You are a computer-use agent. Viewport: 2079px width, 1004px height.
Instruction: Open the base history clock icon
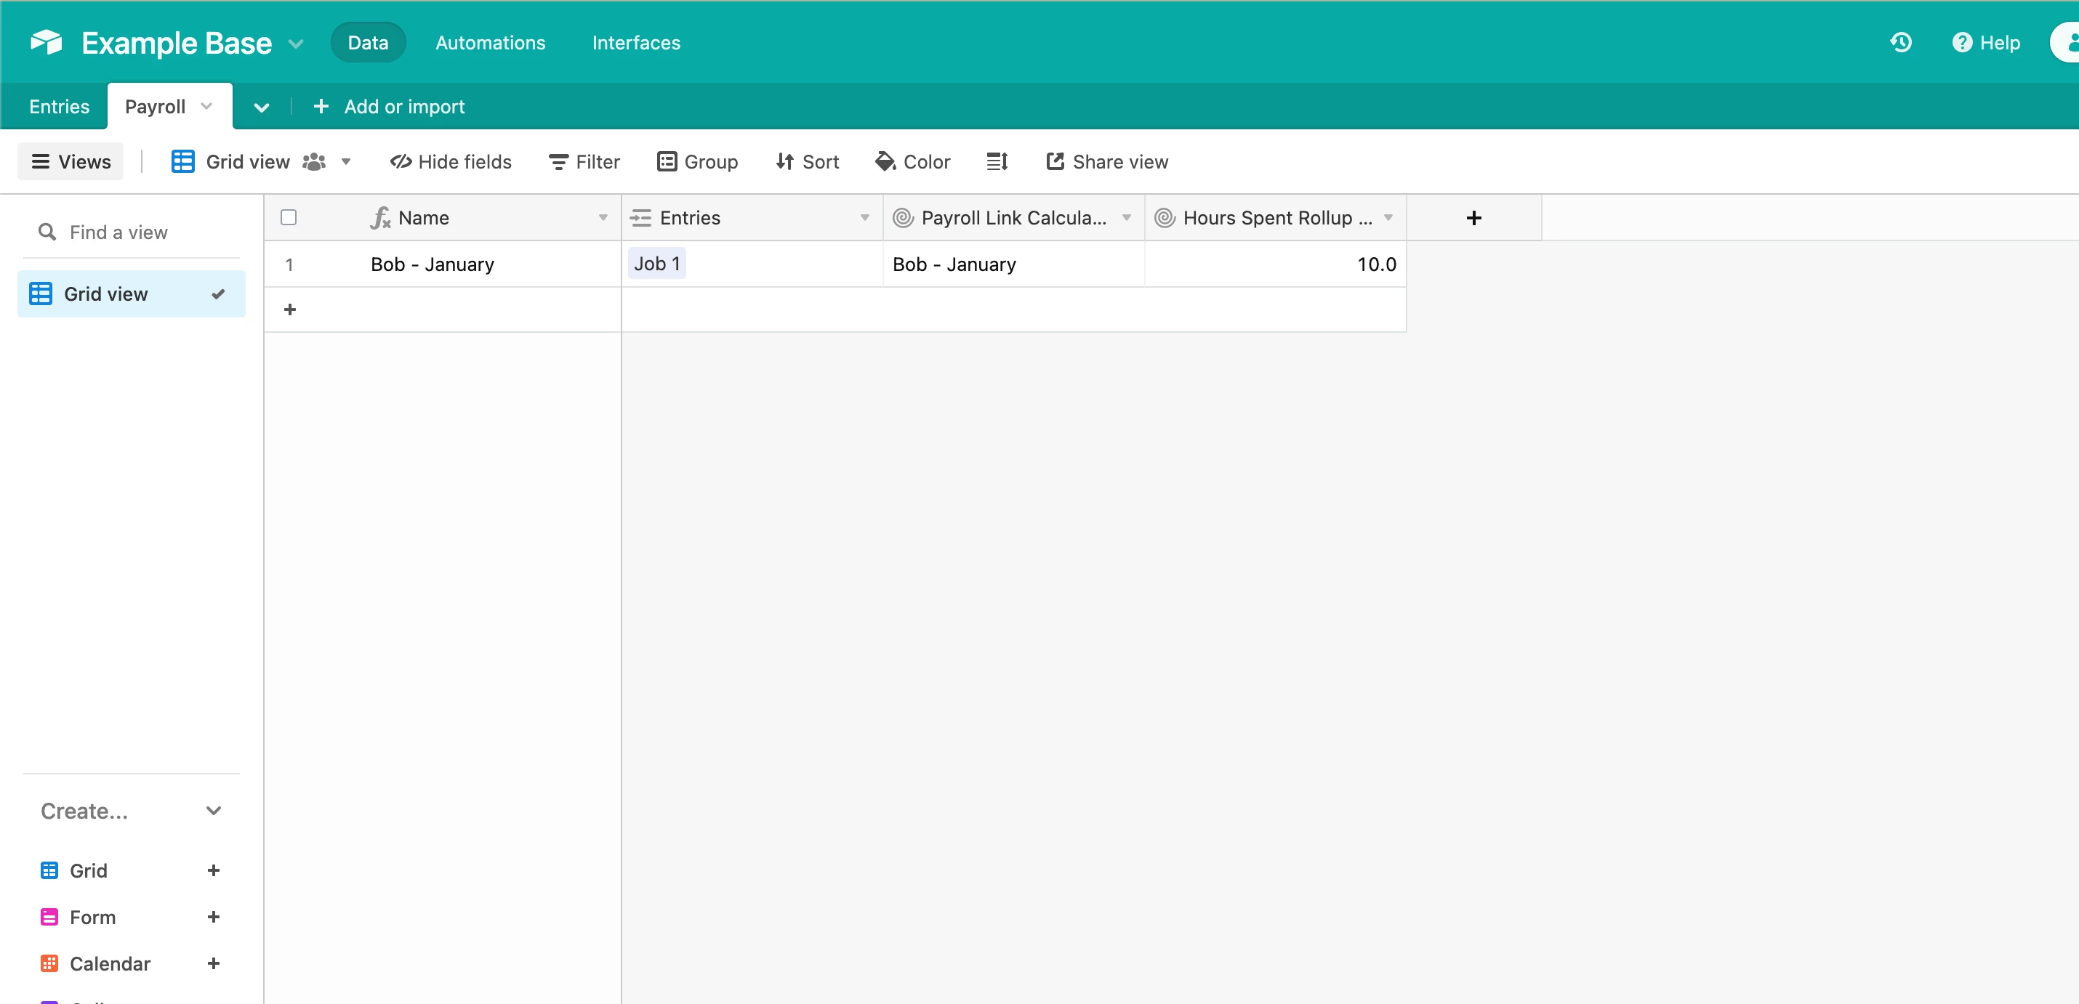(1901, 43)
